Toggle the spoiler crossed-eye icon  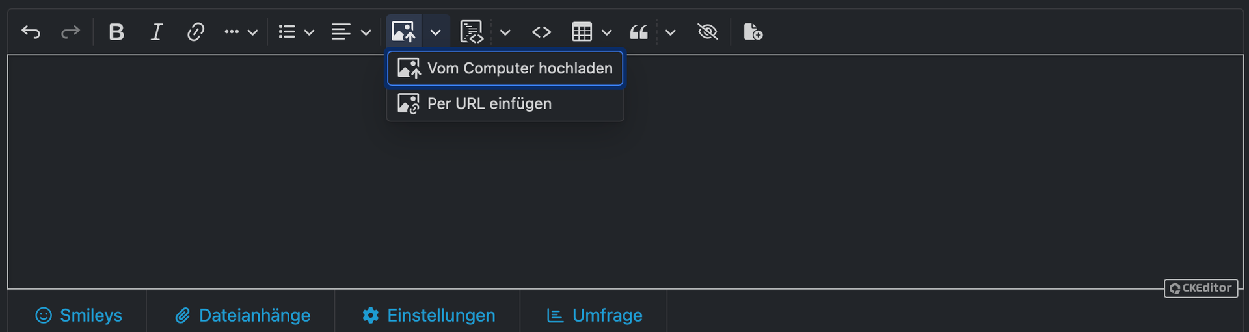pyautogui.click(x=707, y=32)
